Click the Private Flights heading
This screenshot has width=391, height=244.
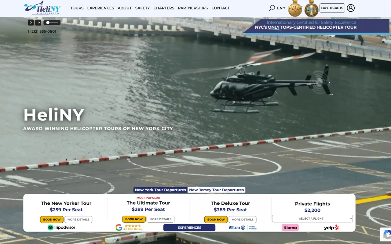(x=312, y=204)
